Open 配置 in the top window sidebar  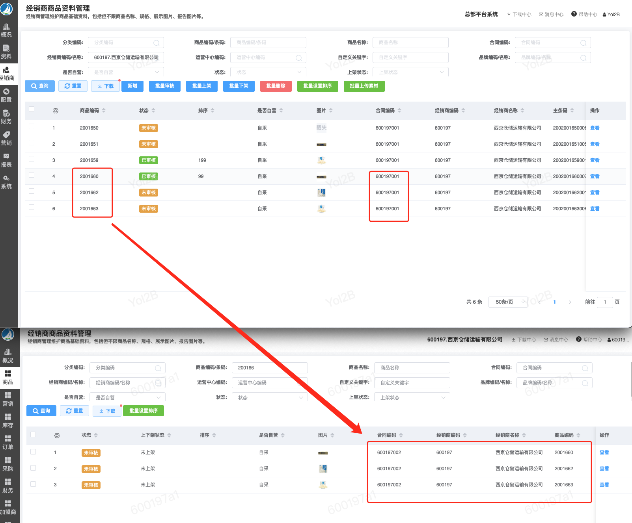tap(7, 95)
